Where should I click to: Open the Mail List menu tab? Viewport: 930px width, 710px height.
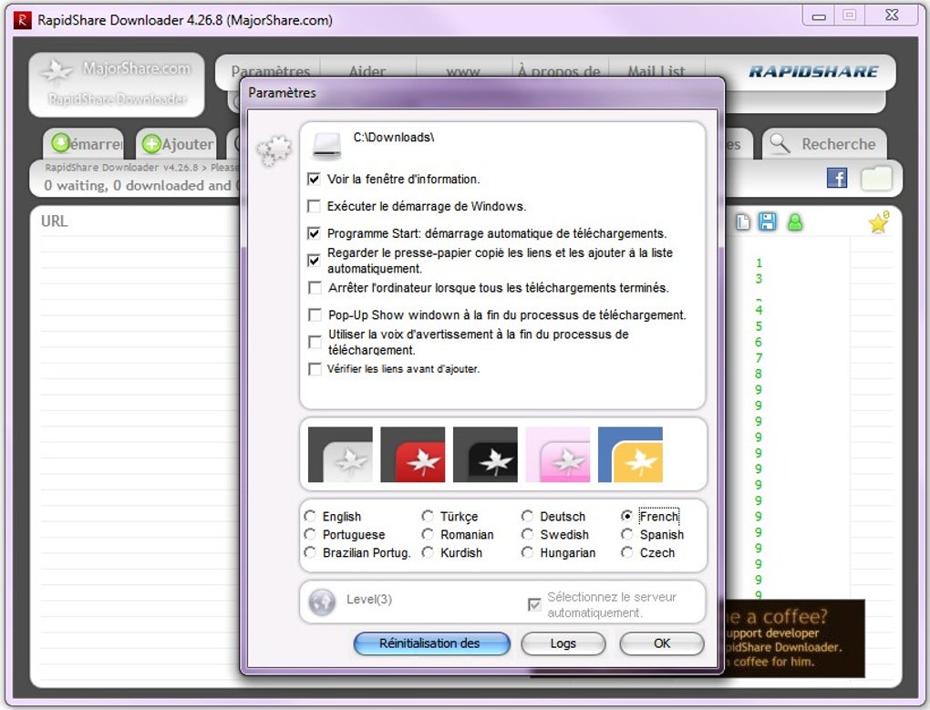tap(656, 71)
